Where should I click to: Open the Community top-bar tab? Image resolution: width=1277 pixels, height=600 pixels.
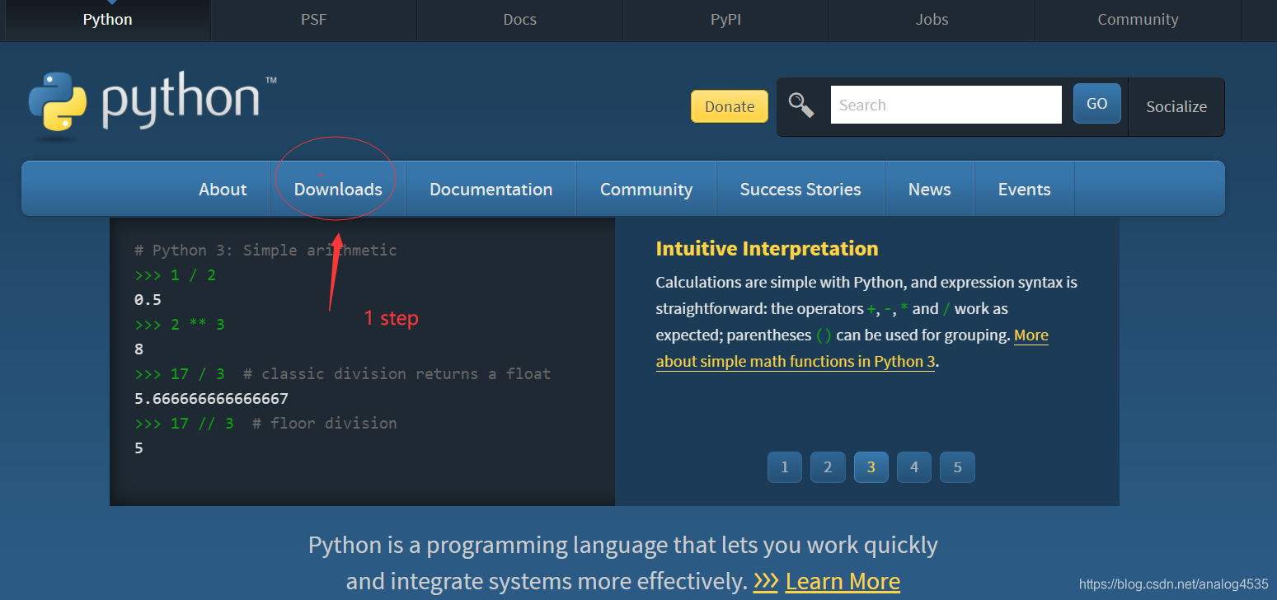tap(1138, 20)
